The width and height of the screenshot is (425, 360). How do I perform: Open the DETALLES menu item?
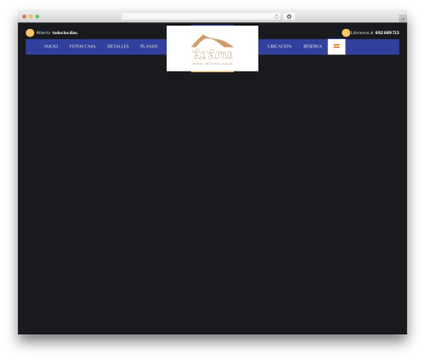tap(118, 46)
